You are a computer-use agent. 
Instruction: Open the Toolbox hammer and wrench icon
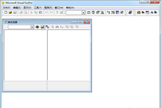[122, 12]
